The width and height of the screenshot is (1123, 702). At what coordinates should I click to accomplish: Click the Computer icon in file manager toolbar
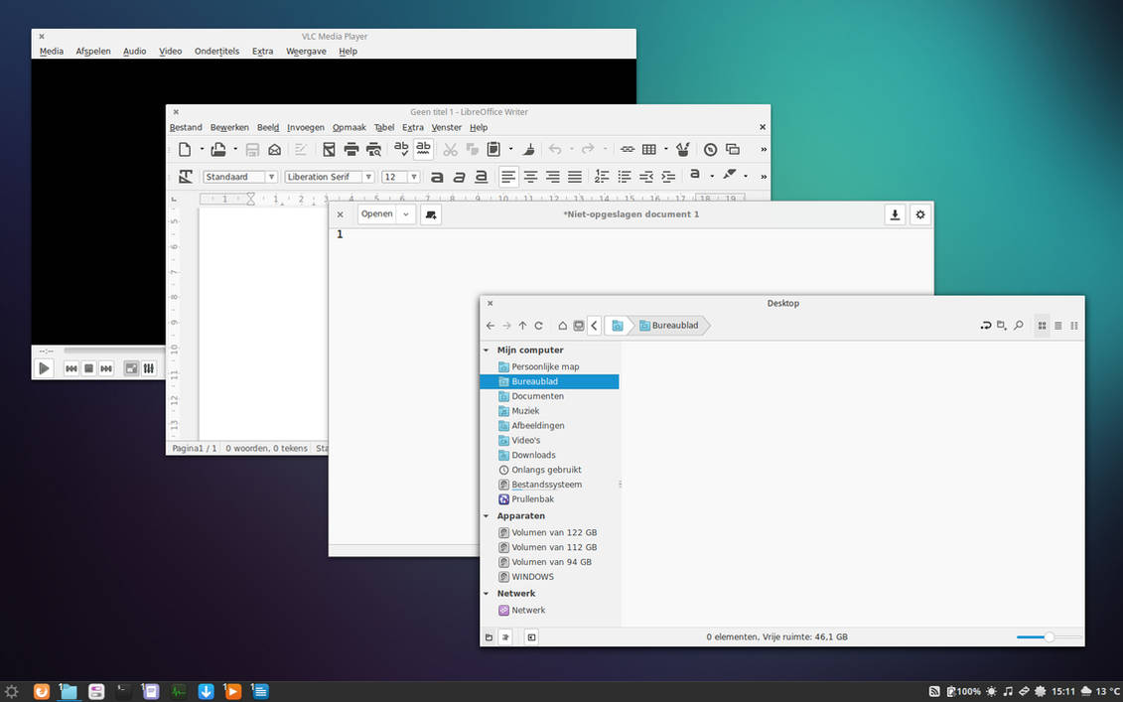click(579, 326)
